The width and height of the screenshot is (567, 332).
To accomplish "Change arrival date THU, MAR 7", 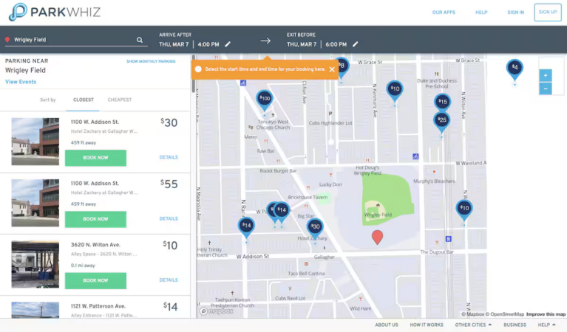I will pyautogui.click(x=174, y=44).
